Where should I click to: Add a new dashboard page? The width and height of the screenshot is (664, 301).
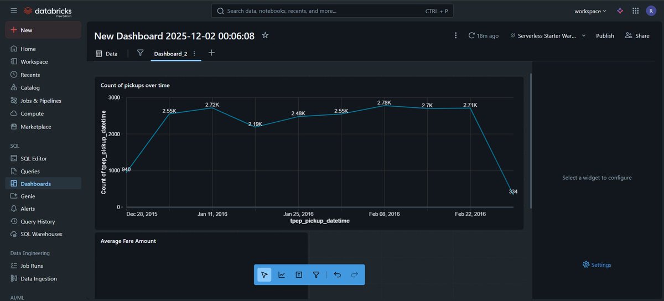[211, 53]
